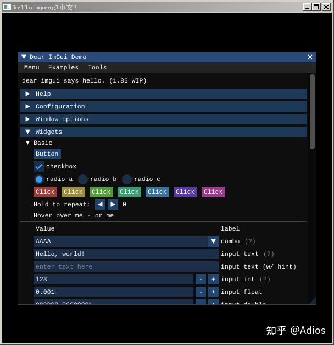Expand the Configuration section
Image resolution: width=334 pixels, height=345 pixels.
point(163,107)
